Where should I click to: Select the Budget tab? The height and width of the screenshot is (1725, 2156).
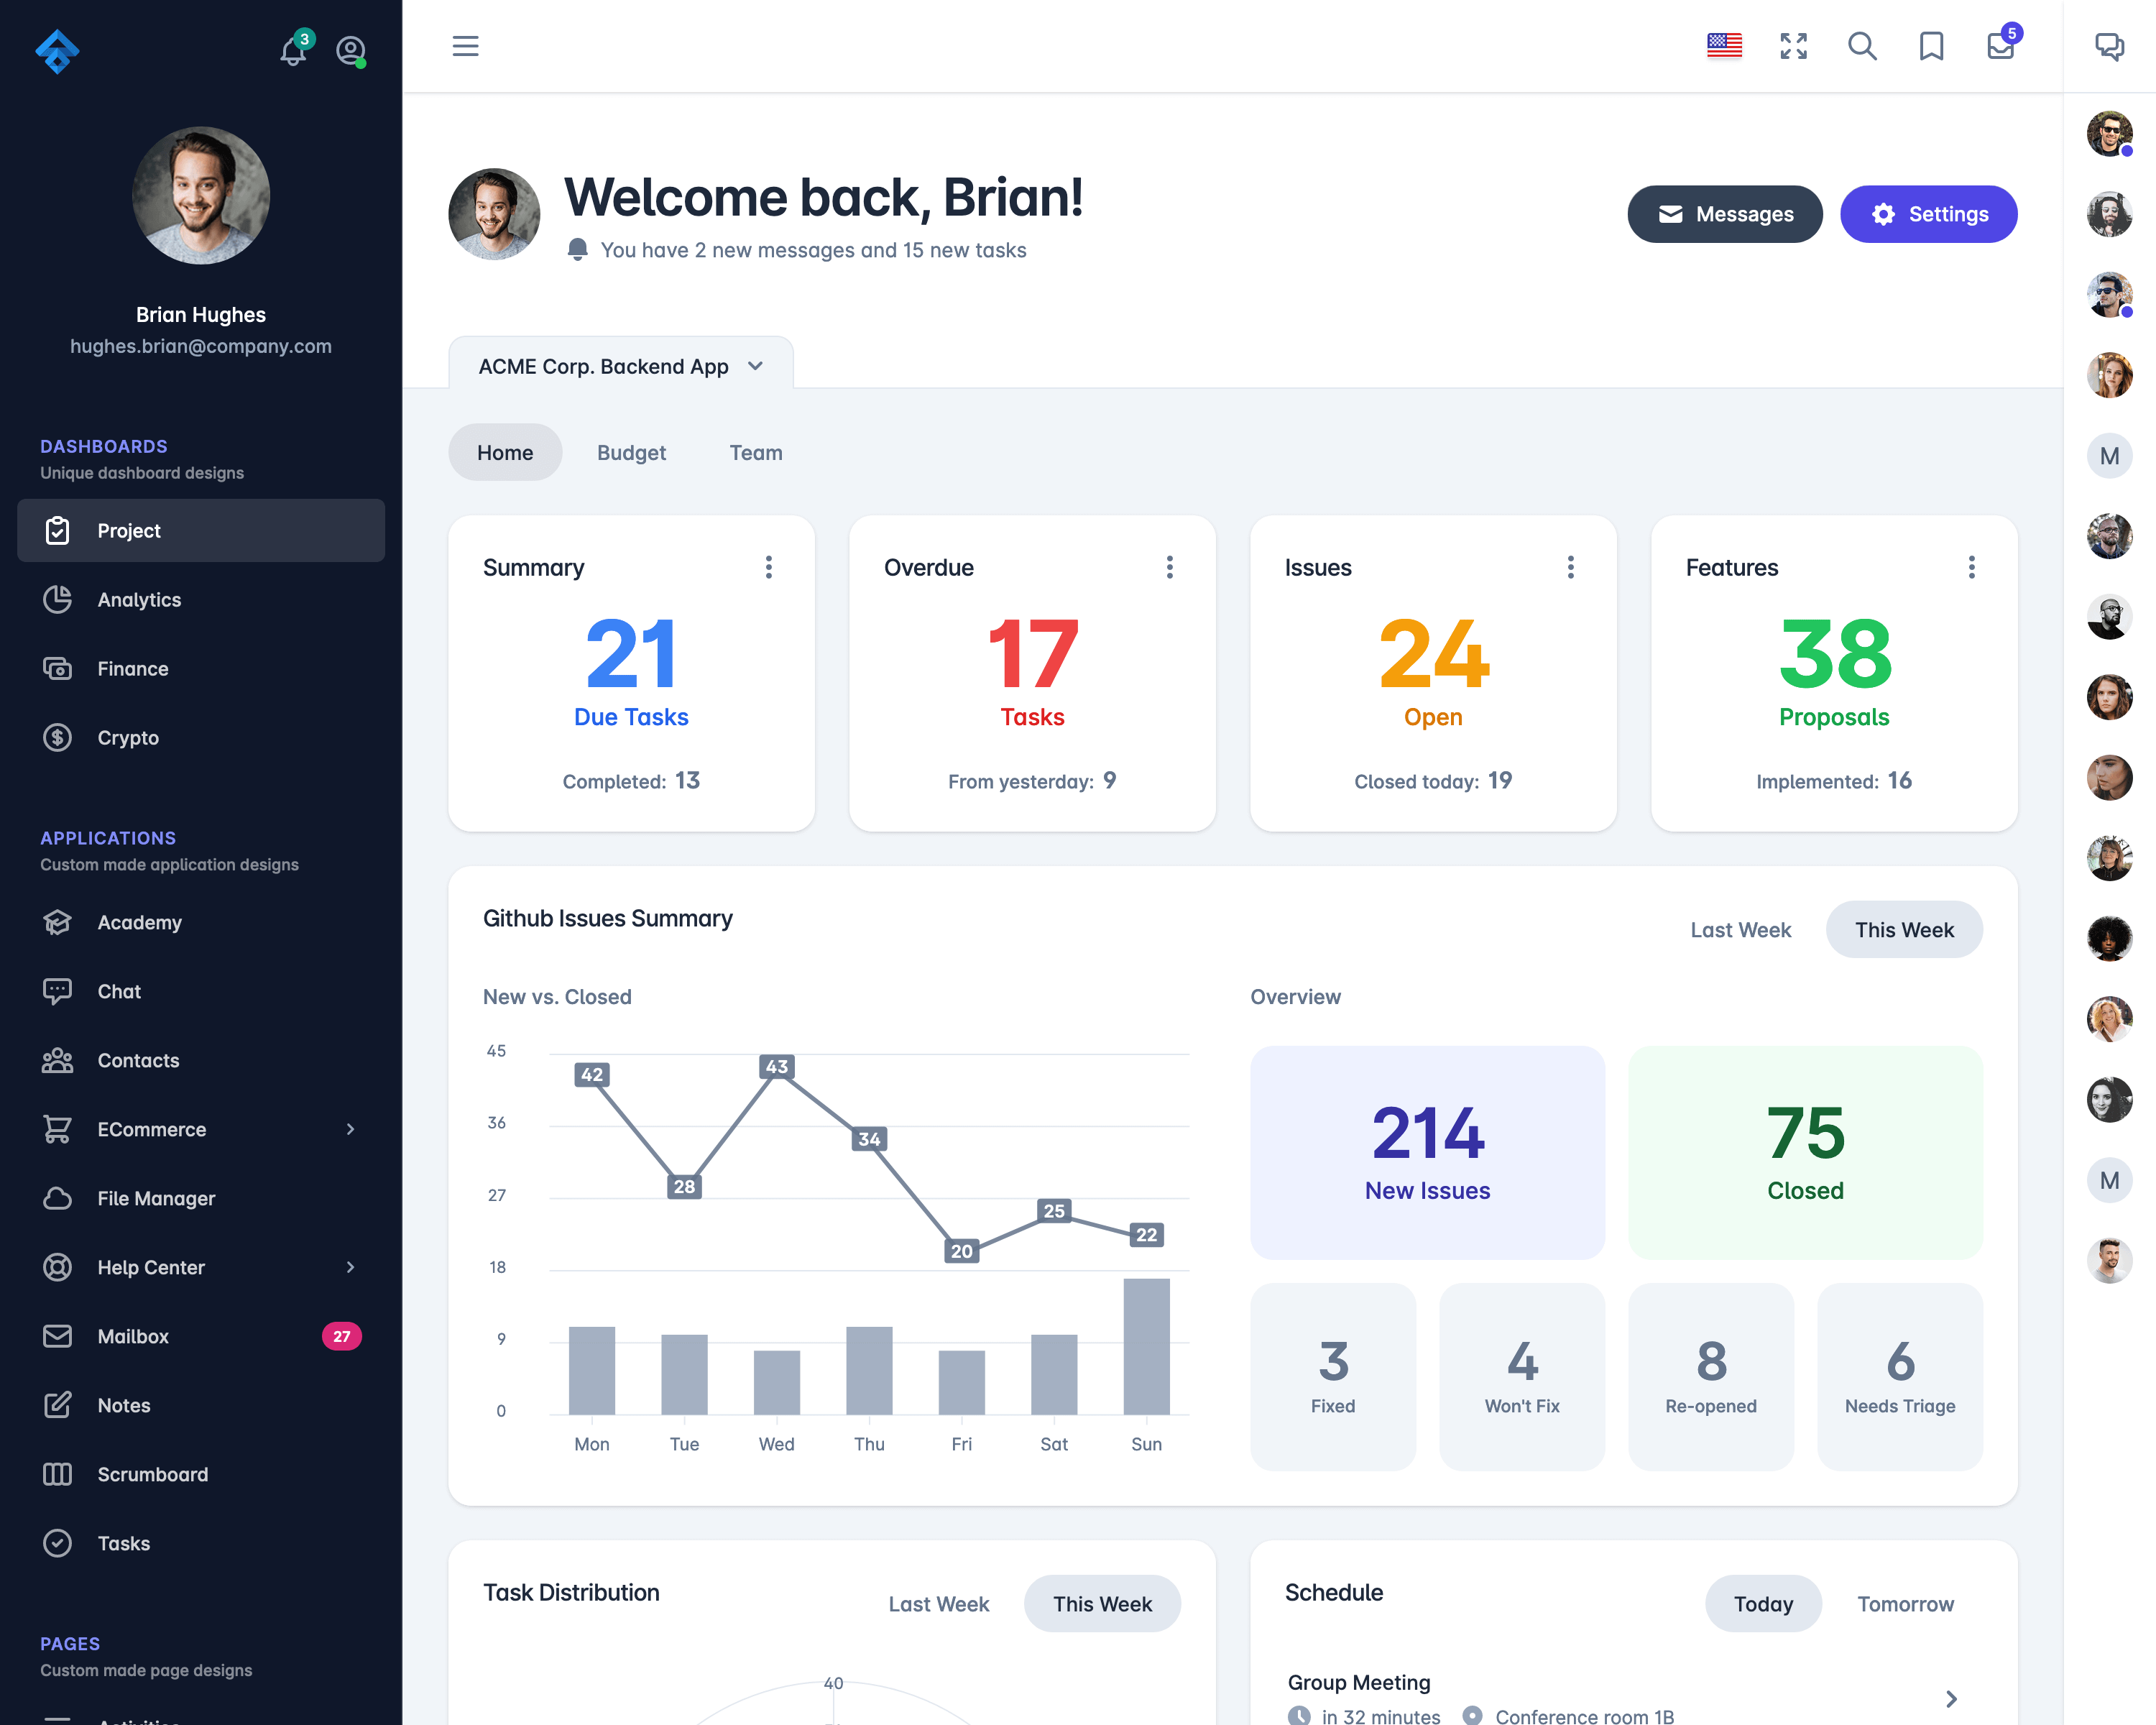[632, 452]
